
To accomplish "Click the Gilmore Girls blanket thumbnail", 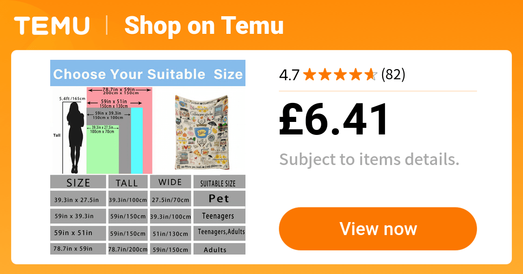I will coord(202,132).
